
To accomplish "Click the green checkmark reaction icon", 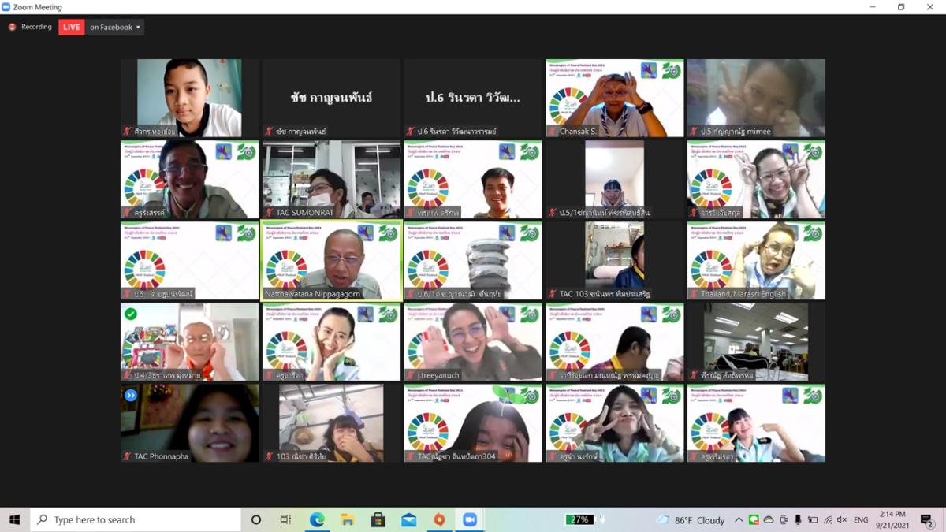I will tap(131, 314).
